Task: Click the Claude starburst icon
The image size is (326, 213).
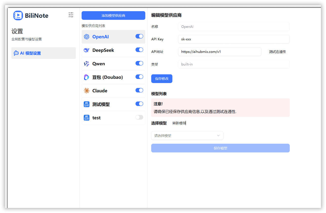Action: click(x=87, y=91)
